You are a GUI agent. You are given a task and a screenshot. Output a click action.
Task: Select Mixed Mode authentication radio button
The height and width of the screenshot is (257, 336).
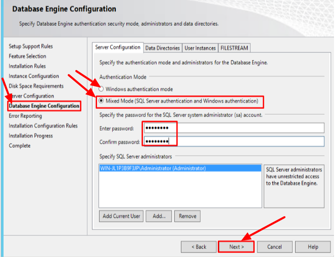click(101, 101)
